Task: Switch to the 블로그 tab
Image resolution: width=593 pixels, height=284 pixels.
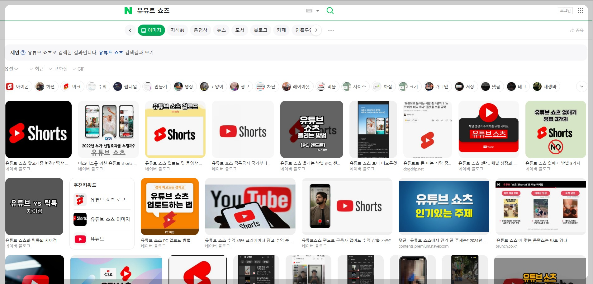Action: pos(261,30)
